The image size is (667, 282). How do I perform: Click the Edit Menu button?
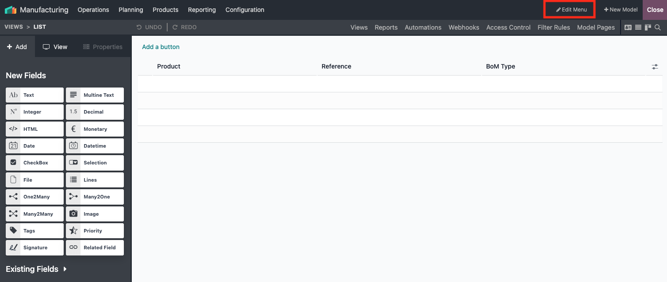point(571,10)
